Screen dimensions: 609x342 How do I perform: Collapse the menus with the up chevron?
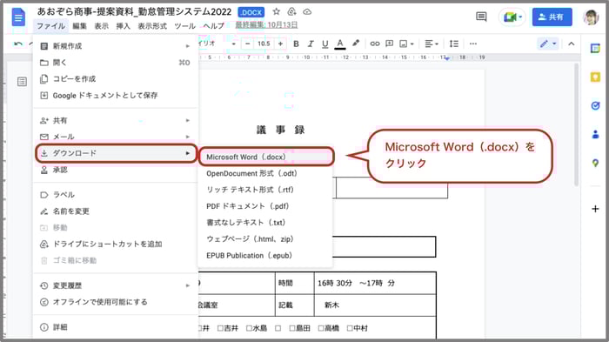tap(571, 44)
